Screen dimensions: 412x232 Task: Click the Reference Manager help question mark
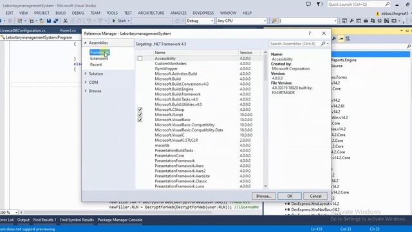click(x=310, y=34)
